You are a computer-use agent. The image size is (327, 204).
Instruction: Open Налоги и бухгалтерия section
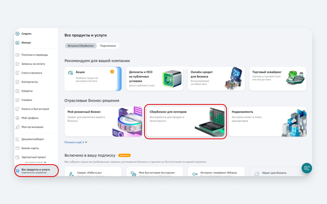click(x=35, y=109)
